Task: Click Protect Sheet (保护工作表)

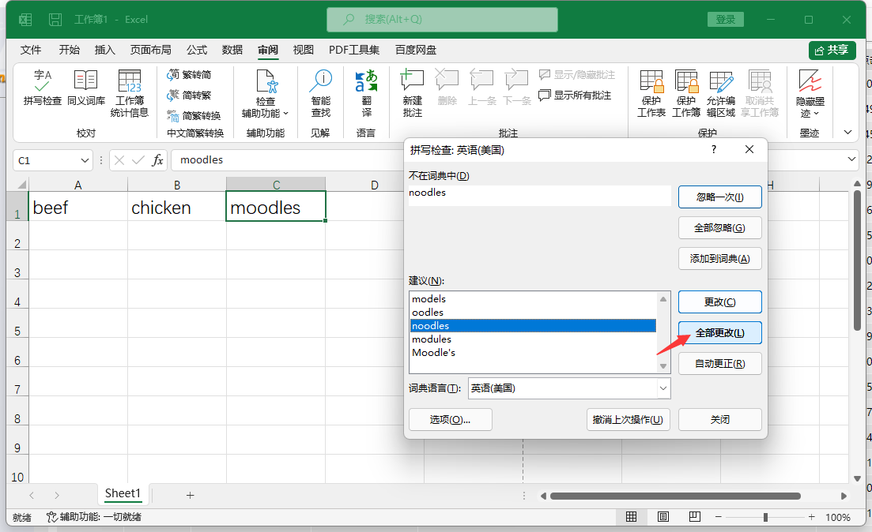Action: pos(651,93)
